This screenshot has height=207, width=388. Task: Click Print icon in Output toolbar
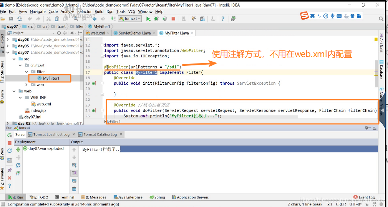tap(74, 181)
